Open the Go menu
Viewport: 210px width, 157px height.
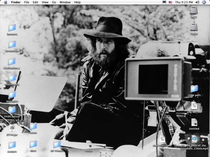coord(54,2)
